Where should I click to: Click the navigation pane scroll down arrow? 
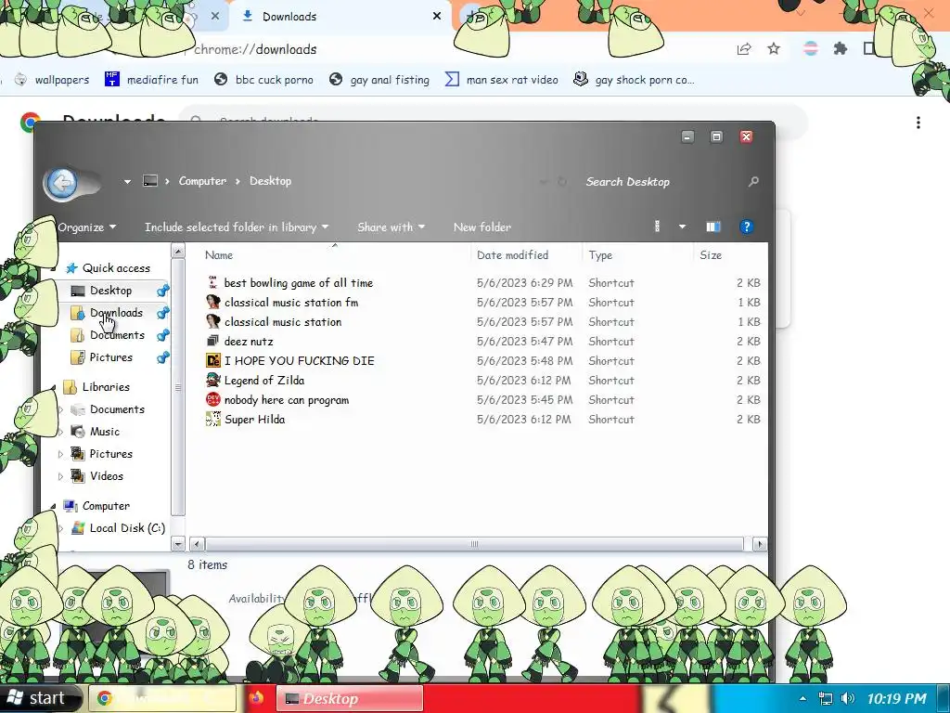pos(178,544)
